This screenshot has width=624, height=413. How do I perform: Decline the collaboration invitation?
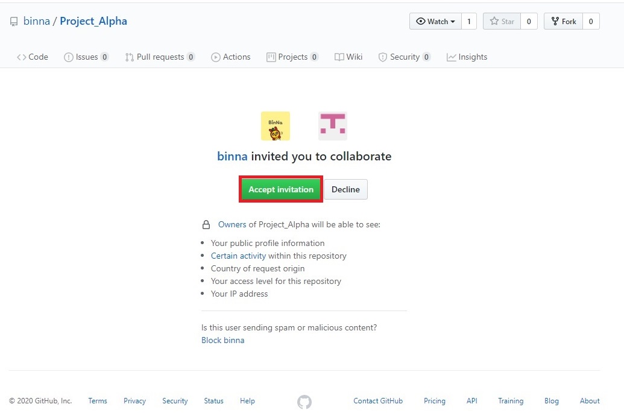[x=346, y=189]
